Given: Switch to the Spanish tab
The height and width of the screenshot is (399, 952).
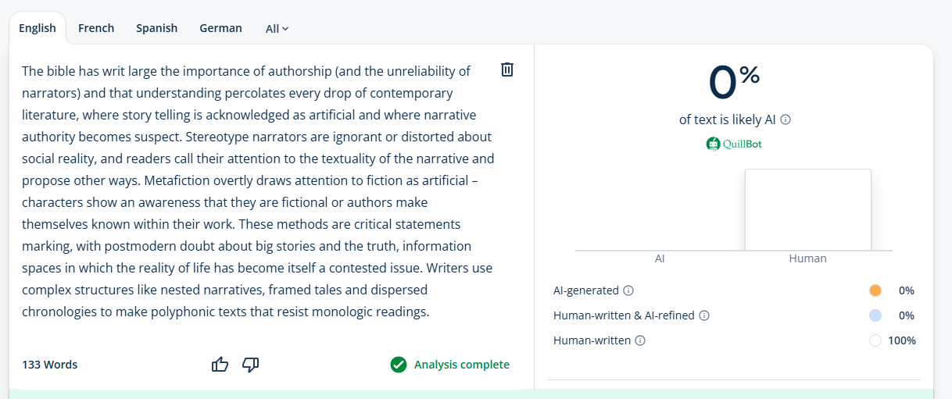Looking at the screenshot, I should [x=156, y=28].
